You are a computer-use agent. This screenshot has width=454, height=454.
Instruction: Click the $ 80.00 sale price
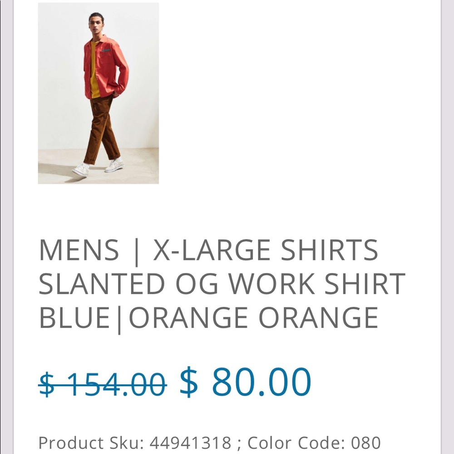246,382
